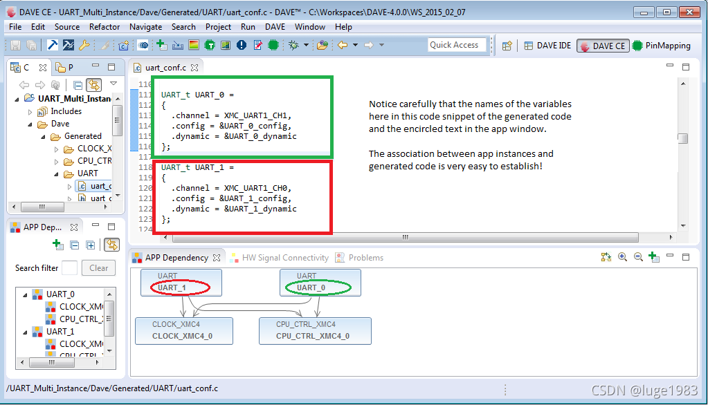Start debugging with the bug icon

(294, 45)
